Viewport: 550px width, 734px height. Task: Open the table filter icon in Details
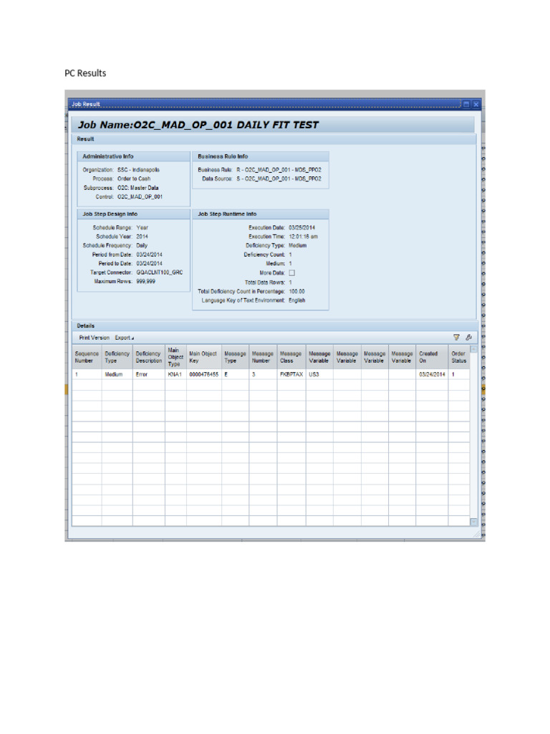click(x=456, y=338)
